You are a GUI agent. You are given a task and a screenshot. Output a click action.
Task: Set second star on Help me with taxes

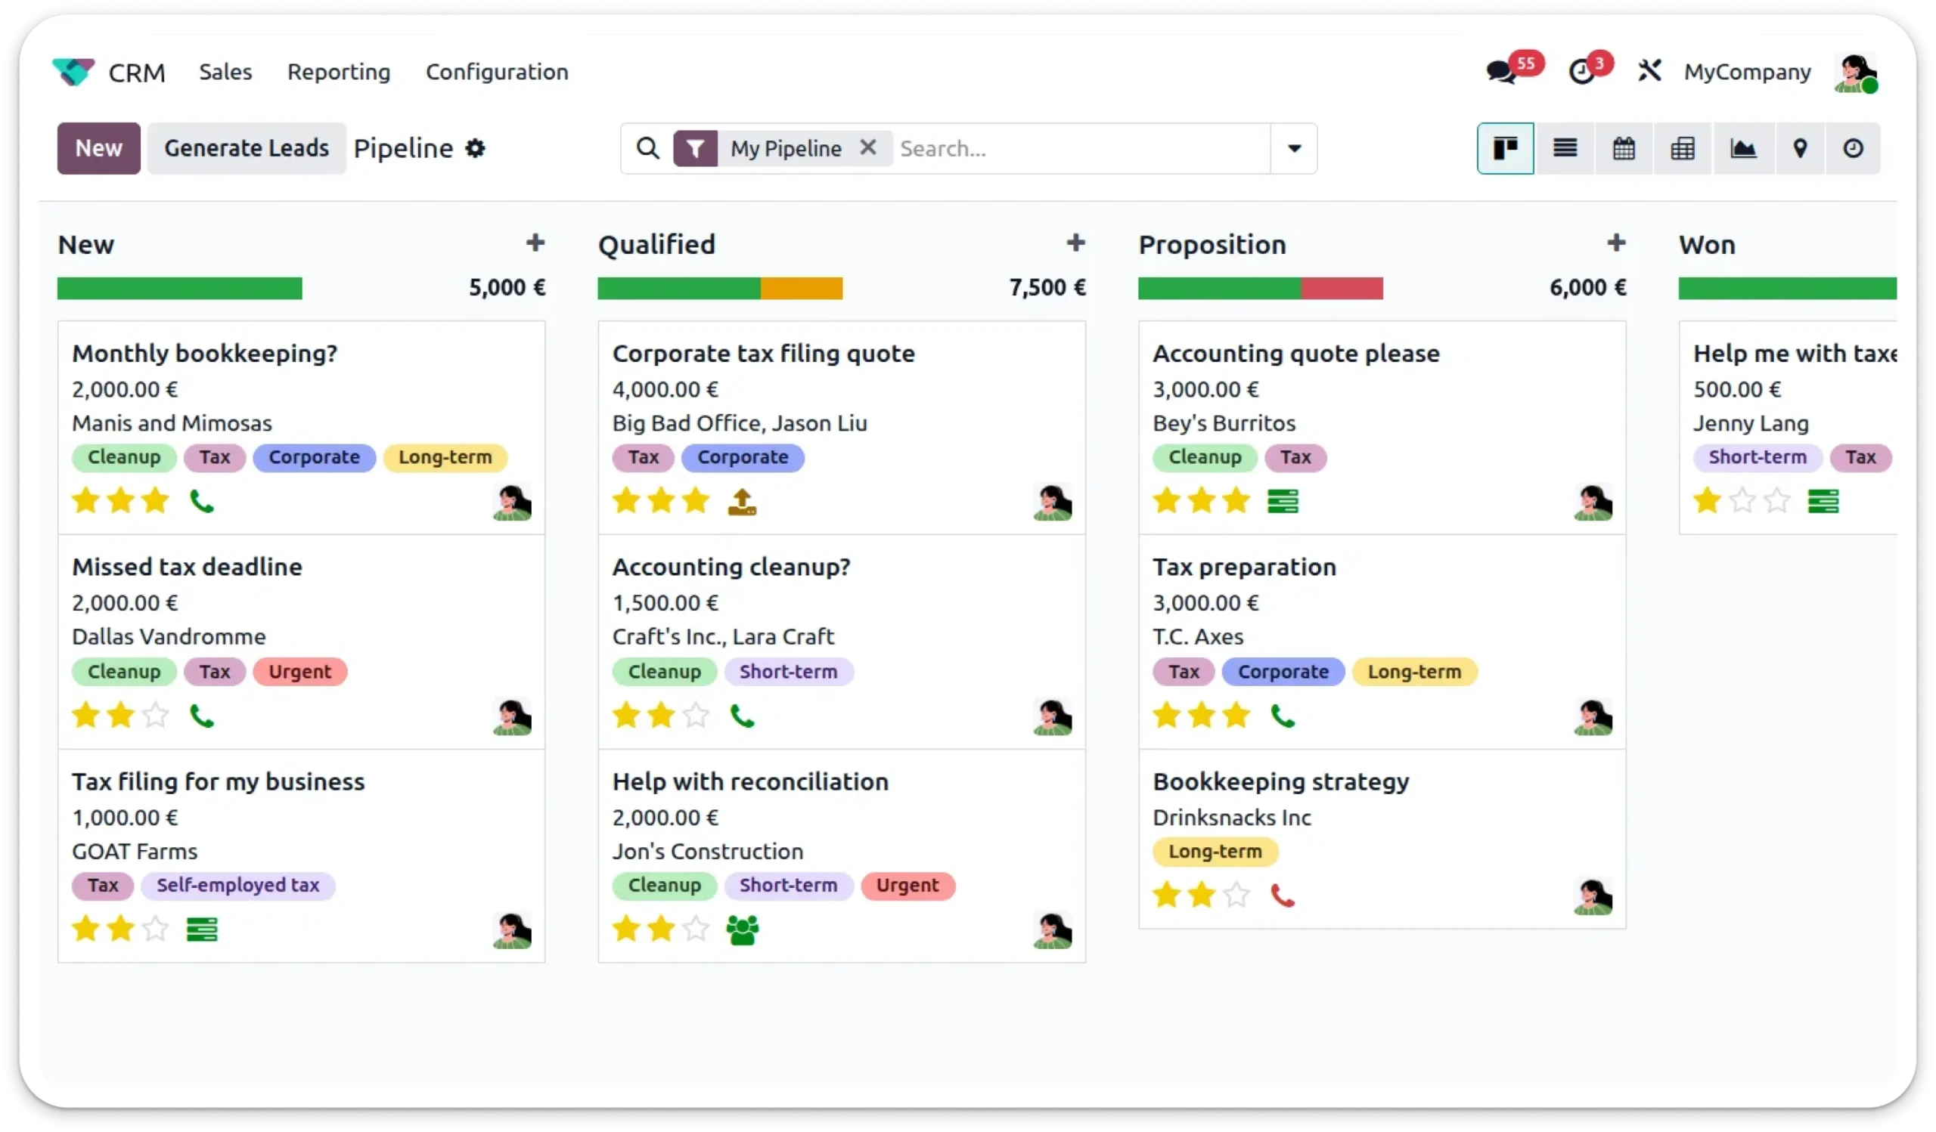click(1742, 501)
